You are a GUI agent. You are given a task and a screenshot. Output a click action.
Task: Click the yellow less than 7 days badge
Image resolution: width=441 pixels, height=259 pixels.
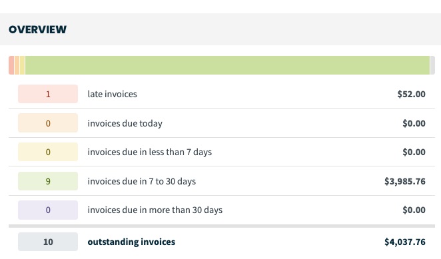[x=48, y=152]
